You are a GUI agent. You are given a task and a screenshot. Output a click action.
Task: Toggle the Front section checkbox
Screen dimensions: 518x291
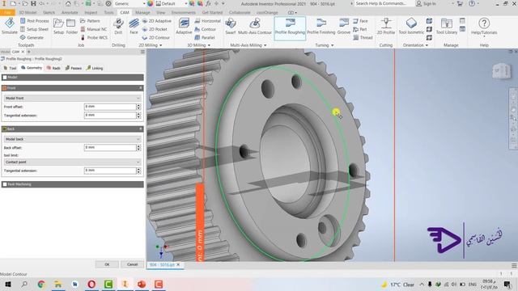coord(5,88)
